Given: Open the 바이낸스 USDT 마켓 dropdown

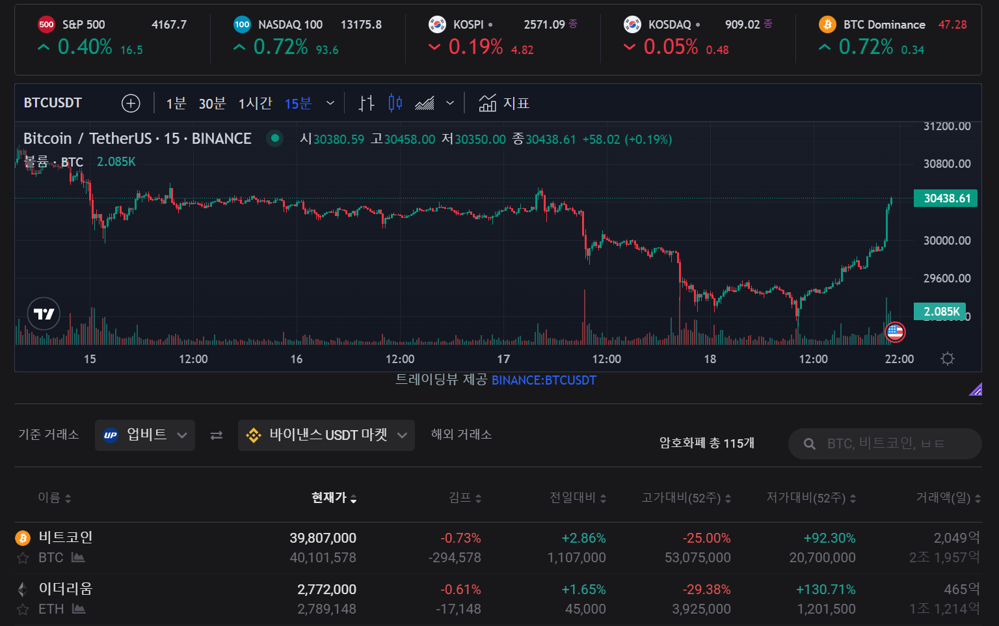Looking at the screenshot, I should tap(326, 435).
